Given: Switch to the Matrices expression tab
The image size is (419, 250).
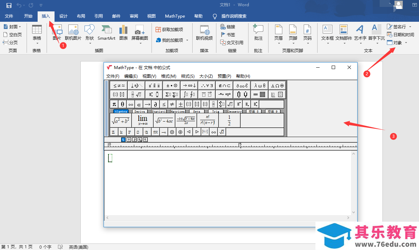Looking at the screenshot, I should 178,112.
